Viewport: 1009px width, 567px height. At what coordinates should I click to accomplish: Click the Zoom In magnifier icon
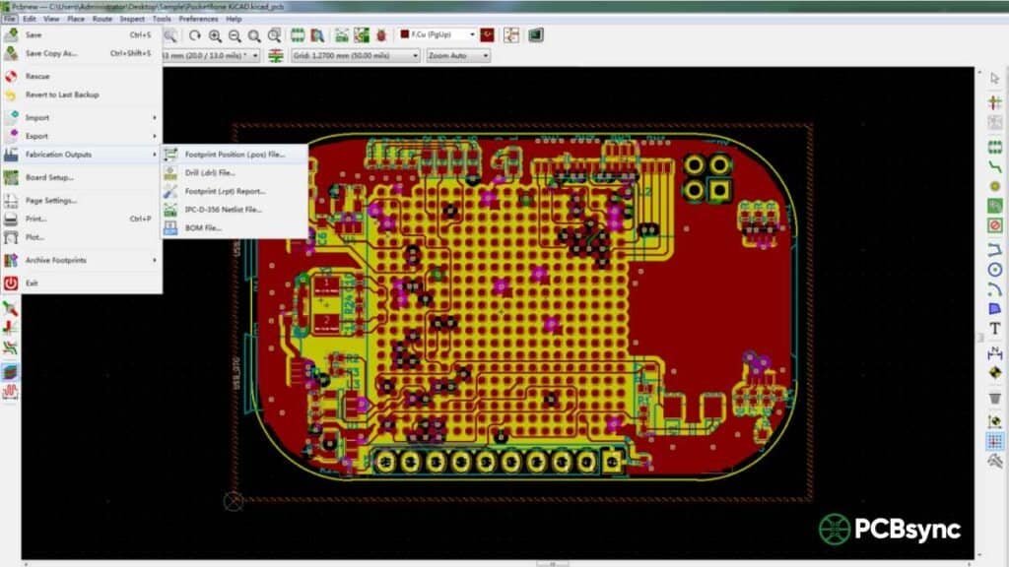pyautogui.click(x=215, y=35)
